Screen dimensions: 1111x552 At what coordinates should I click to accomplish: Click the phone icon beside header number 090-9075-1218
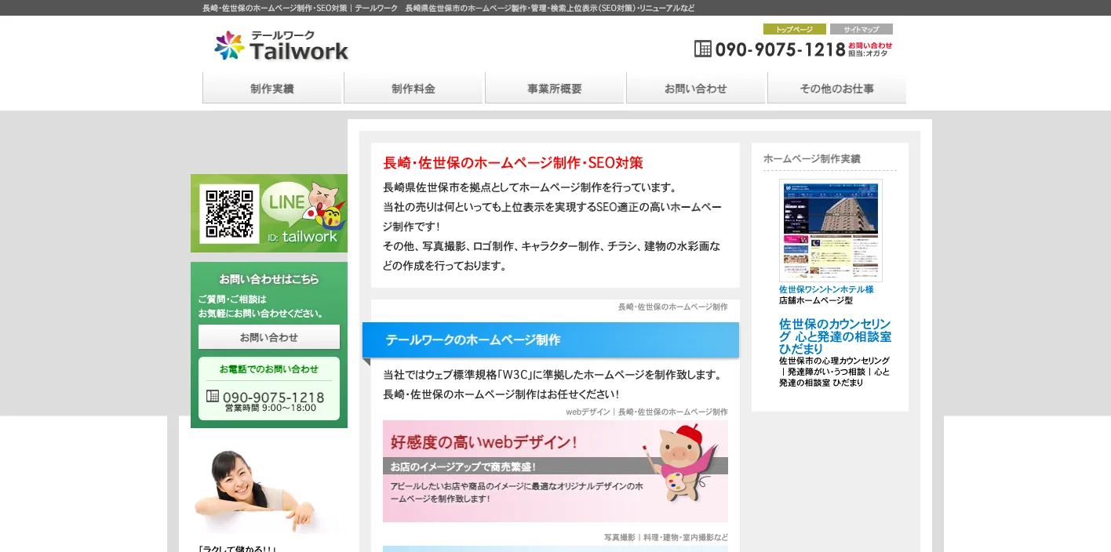coord(702,49)
